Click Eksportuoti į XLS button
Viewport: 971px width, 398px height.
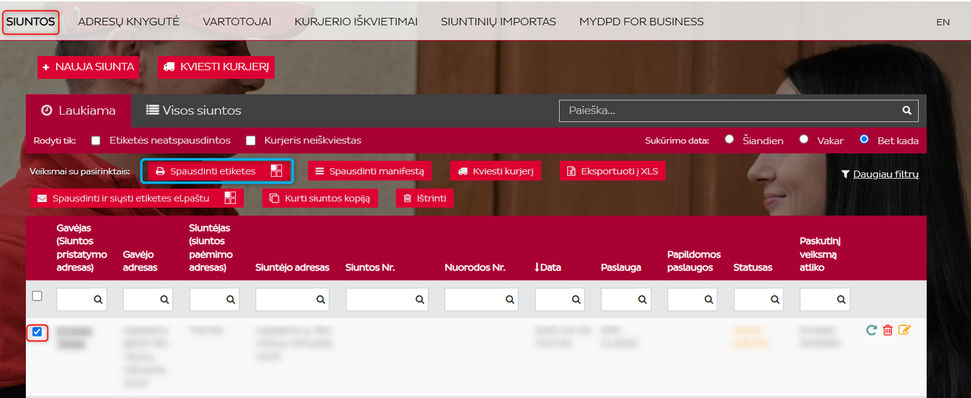tap(612, 171)
